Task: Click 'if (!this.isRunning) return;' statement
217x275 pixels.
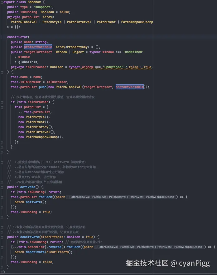Action: click(x=37, y=242)
